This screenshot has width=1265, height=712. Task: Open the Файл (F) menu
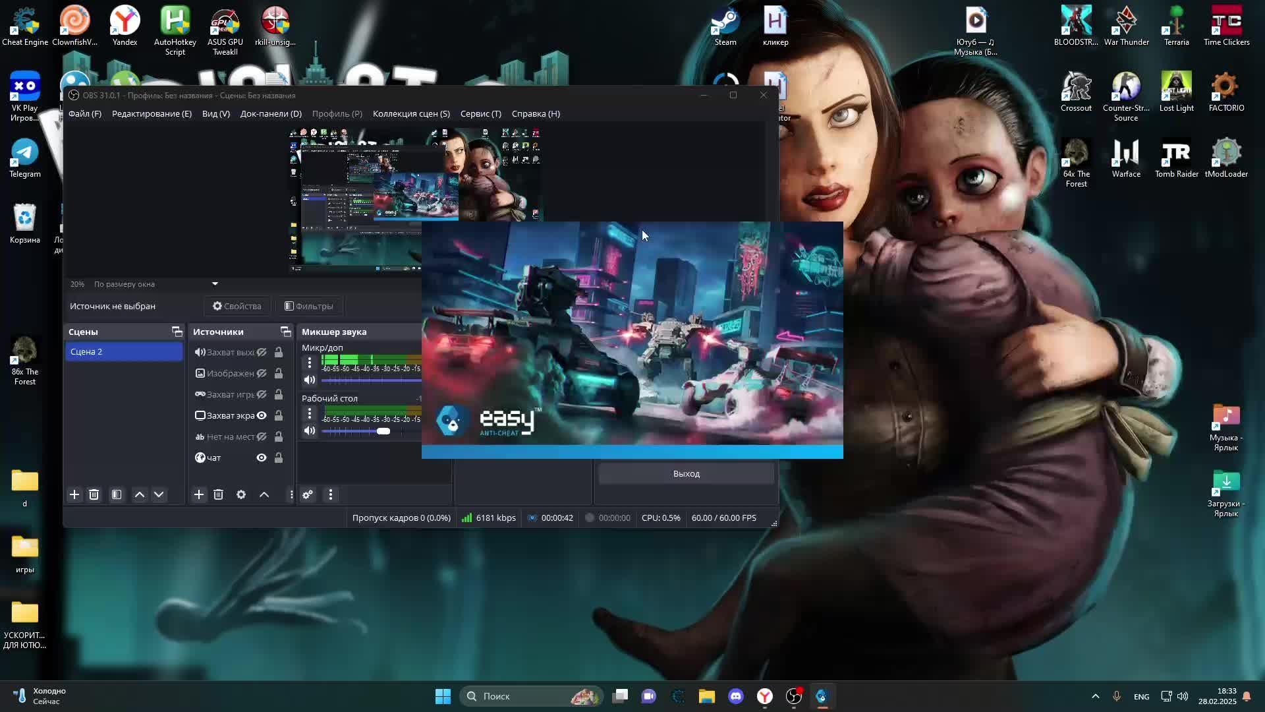85,113
